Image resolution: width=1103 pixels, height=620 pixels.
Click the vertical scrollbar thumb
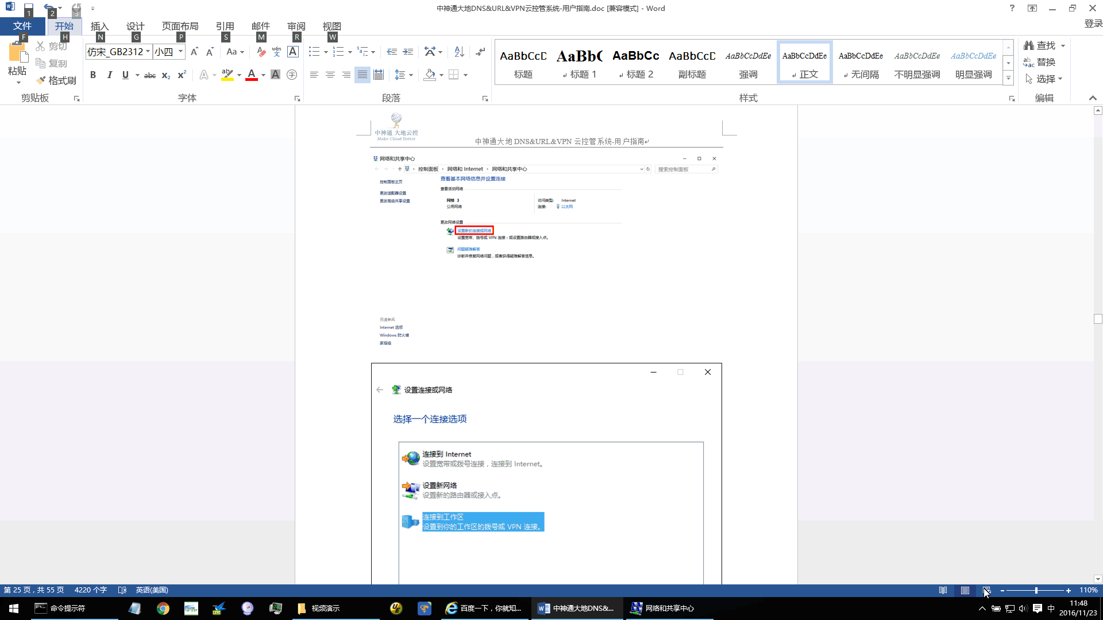pyautogui.click(x=1098, y=319)
